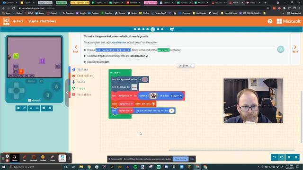303x170 pixels.
Task: Select the Mouse tool in Screencastify toolbar
Action: [15, 158]
